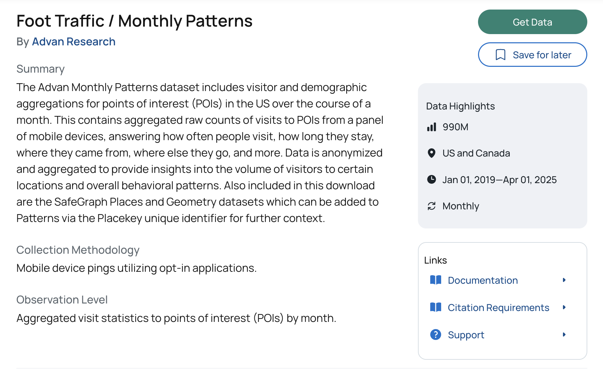Viewport: 603px width, 371px height.
Task: Click the US and Canada coverage text
Action: pos(476,153)
